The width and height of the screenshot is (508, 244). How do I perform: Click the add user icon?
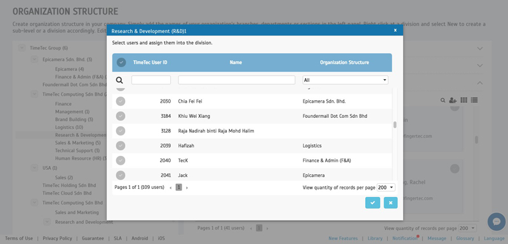coord(453,100)
